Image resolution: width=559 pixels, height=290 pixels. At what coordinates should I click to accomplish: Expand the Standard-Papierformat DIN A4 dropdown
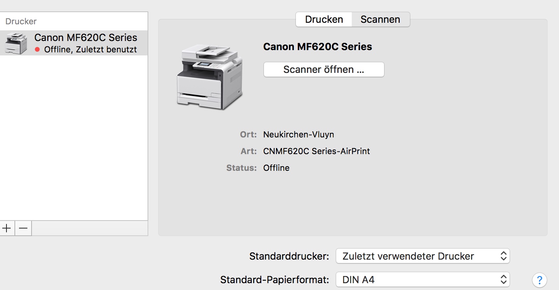tap(422, 280)
